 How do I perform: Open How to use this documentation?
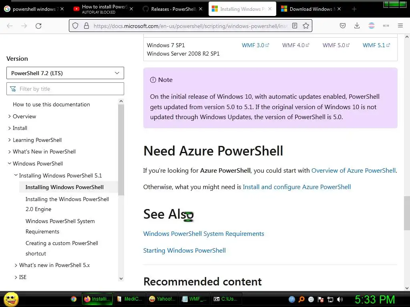coord(51,104)
